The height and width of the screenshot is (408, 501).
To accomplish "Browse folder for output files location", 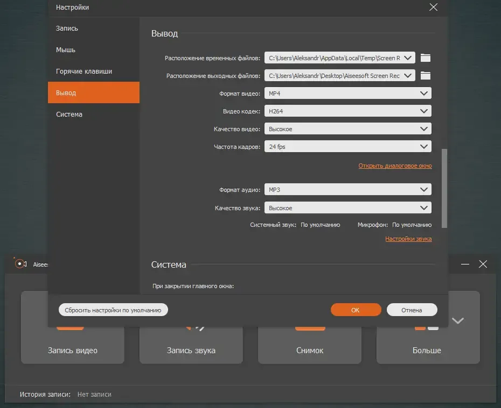I will (425, 76).
